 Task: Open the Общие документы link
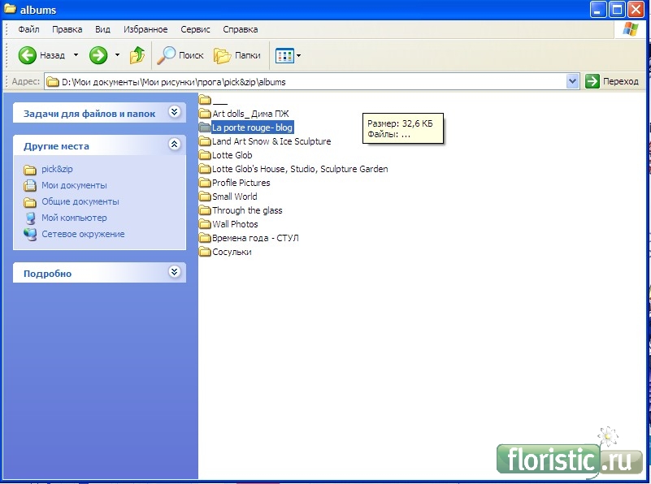[80, 201]
